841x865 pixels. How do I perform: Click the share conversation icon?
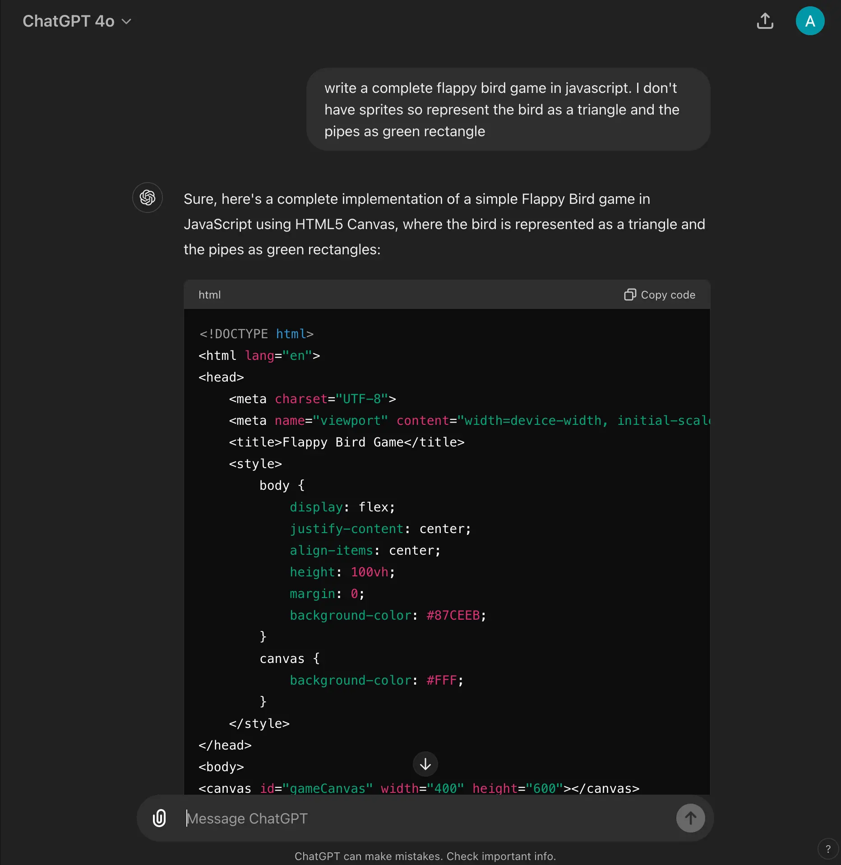click(765, 21)
